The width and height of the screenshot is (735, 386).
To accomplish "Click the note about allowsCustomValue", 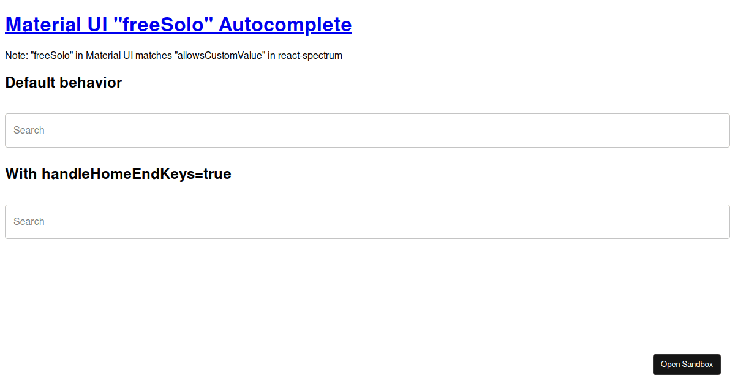I will pyautogui.click(x=173, y=55).
